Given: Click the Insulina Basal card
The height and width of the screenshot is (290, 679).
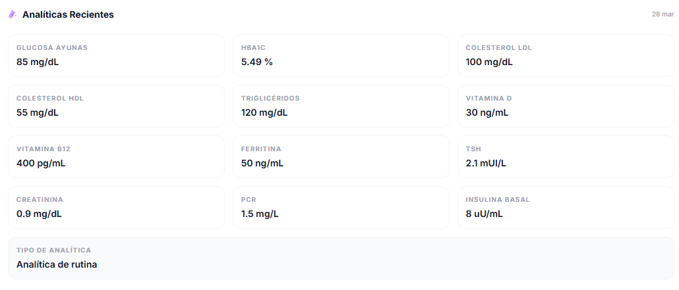Looking at the screenshot, I should (x=566, y=207).
